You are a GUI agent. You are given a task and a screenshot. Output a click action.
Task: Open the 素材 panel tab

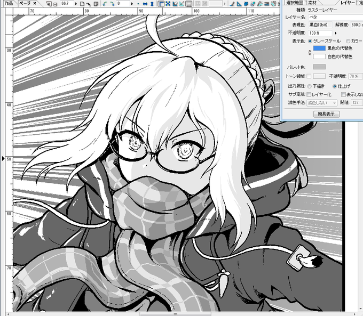[x=312, y=3]
